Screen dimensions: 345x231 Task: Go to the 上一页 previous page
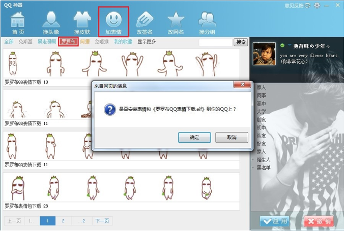(14, 221)
